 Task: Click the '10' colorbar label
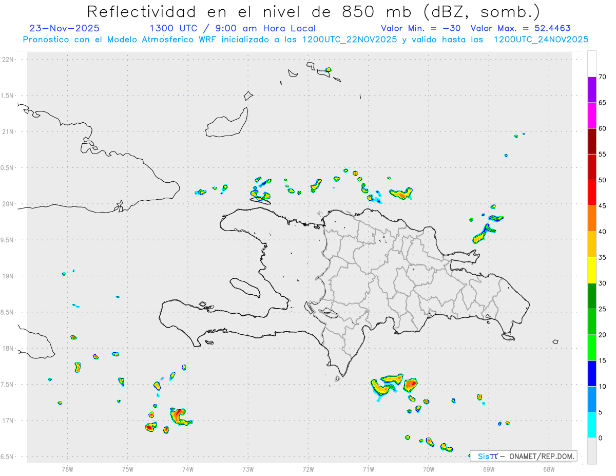[602, 386]
